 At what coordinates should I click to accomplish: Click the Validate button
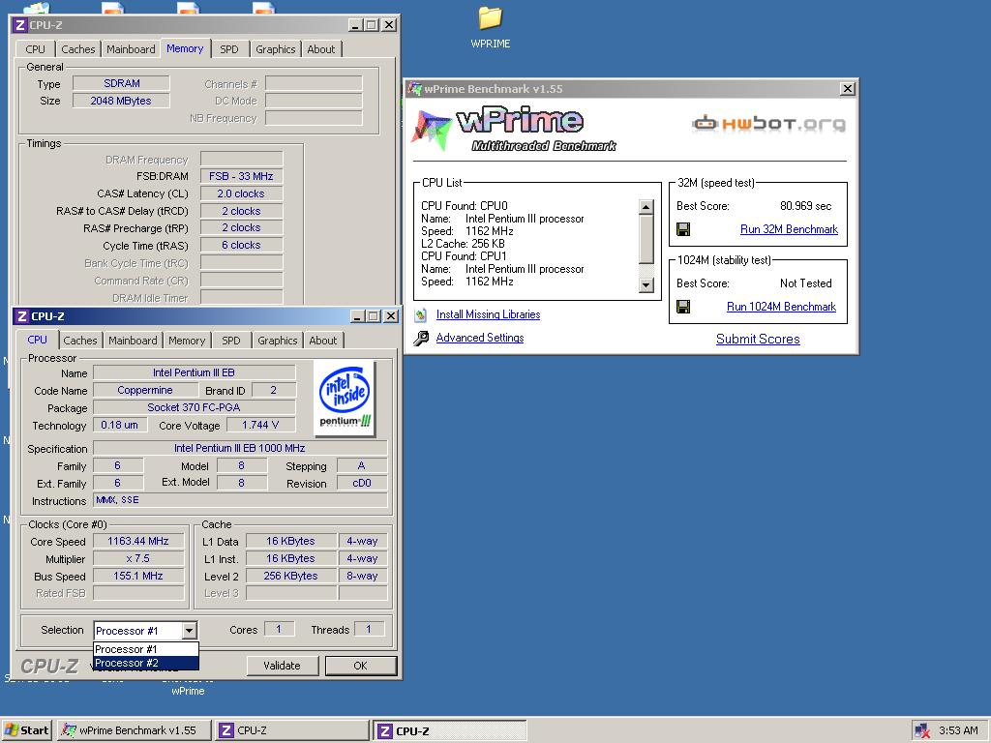pos(282,666)
